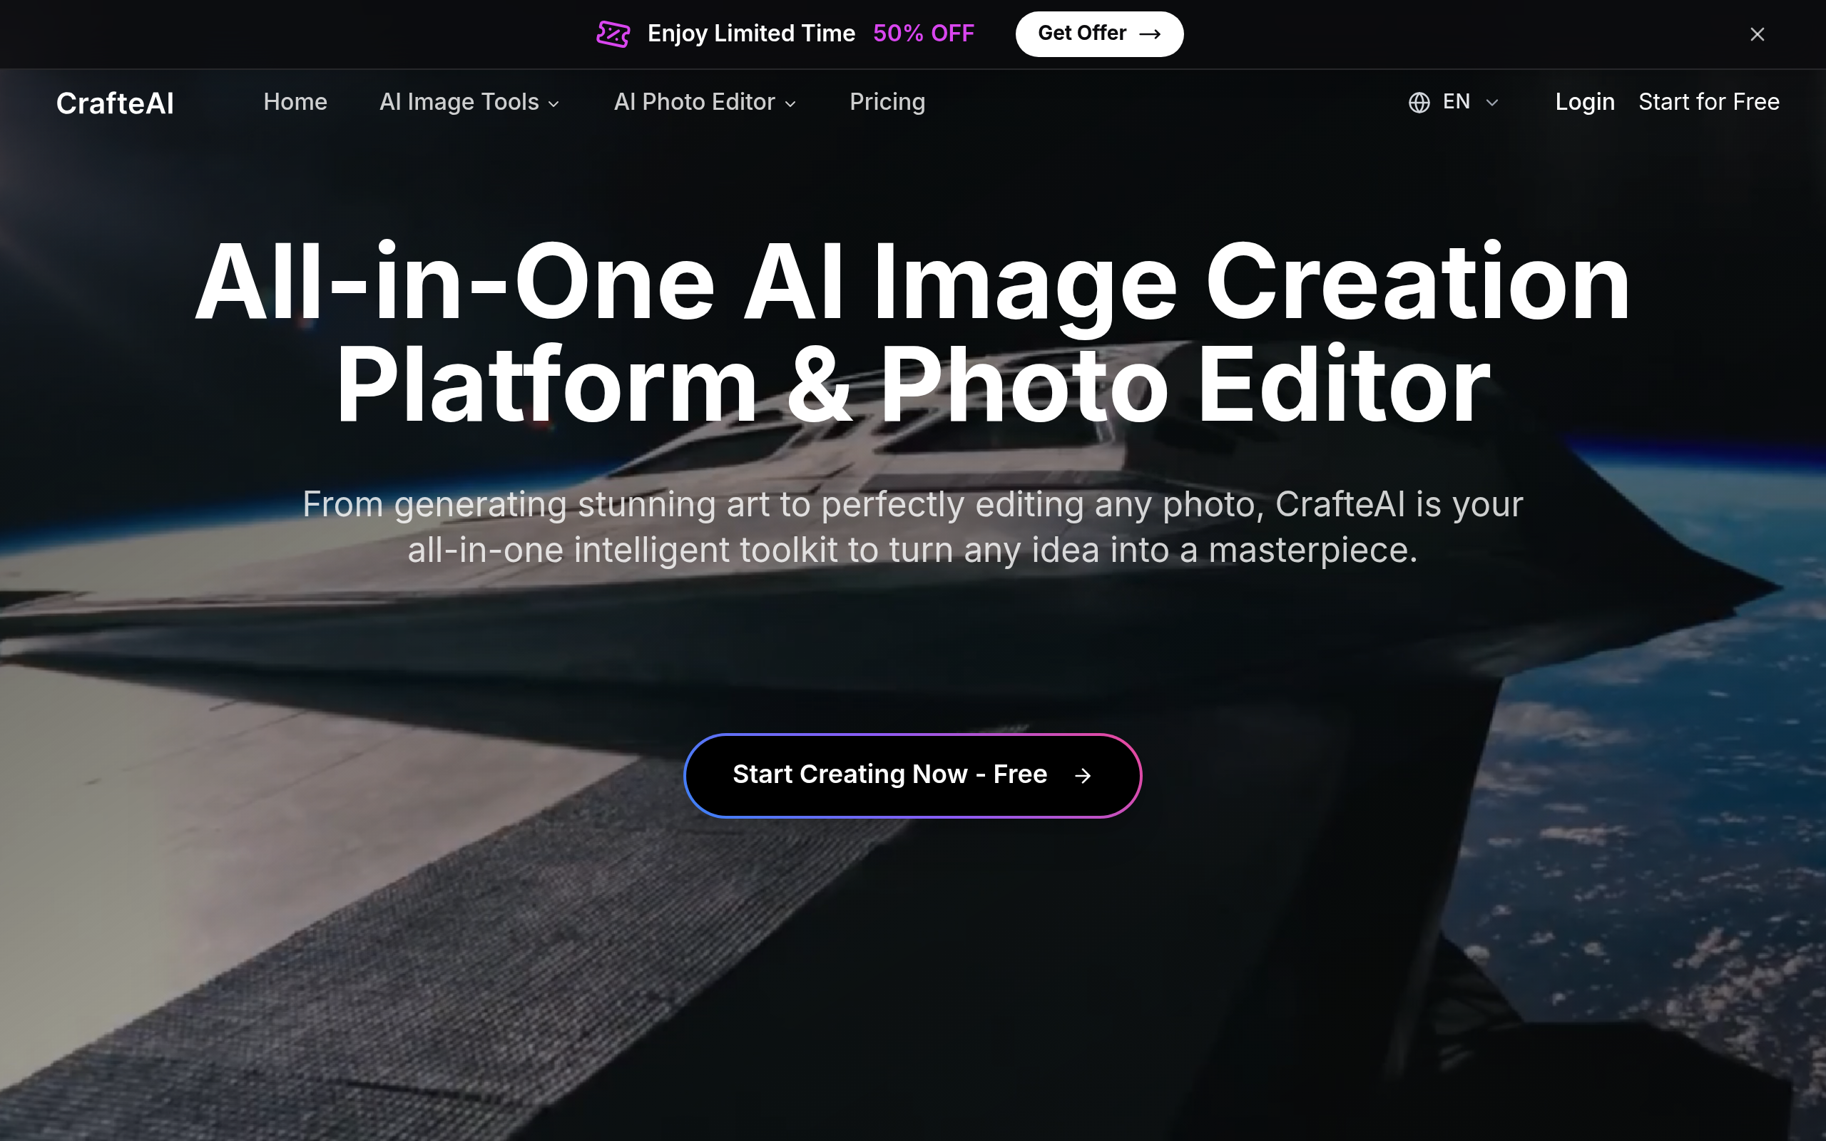Open the EN language dropdown chevron
The image size is (1826, 1141).
[1491, 103]
